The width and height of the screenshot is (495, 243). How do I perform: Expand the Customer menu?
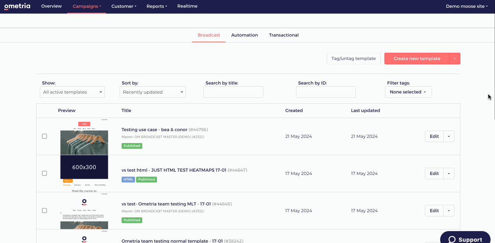coord(124,6)
